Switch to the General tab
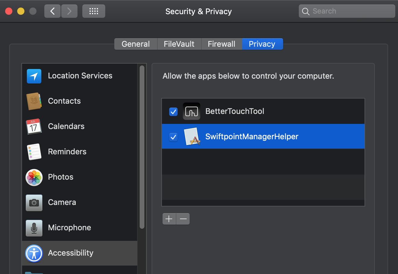 tap(136, 44)
